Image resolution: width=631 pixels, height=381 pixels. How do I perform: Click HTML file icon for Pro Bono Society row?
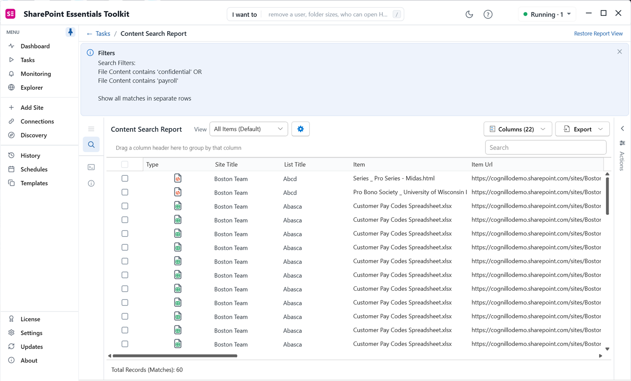click(x=178, y=192)
